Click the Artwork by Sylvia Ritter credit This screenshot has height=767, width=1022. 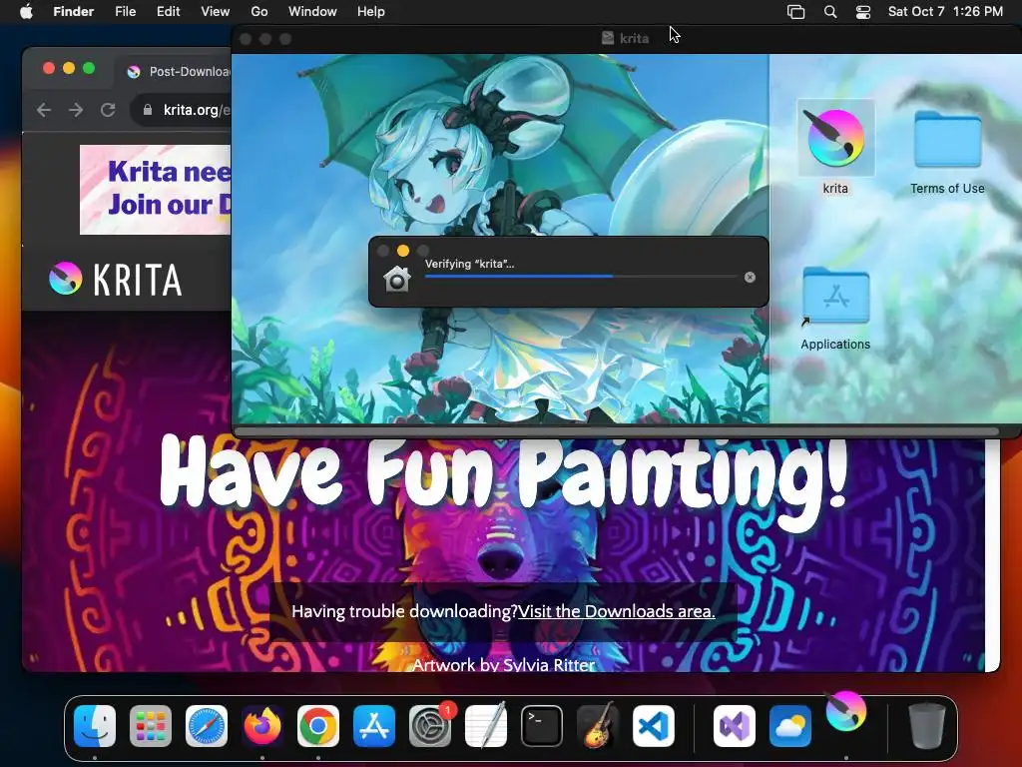tap(504, 664)
